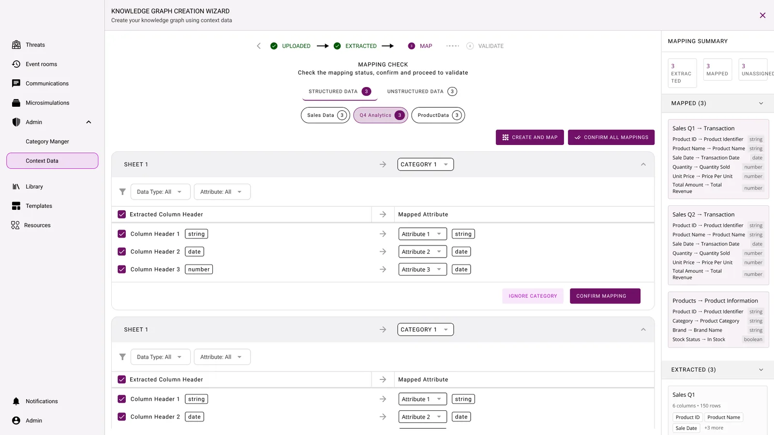Close the knowledge graph wizard
Screen dimensions: 774x435
pos(762,15)
